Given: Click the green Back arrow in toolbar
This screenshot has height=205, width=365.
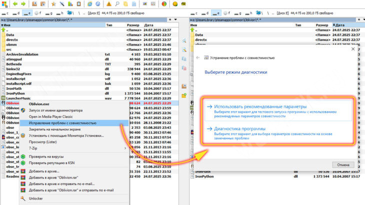Looking at the screenshot, I should pos(15,3).
